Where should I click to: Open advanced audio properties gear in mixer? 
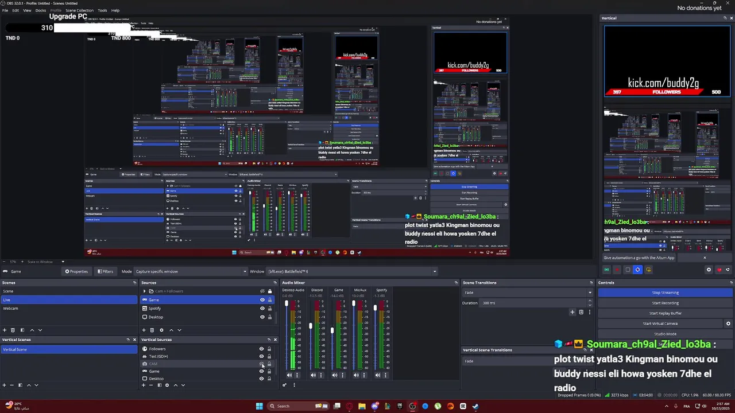pos(284,385)
